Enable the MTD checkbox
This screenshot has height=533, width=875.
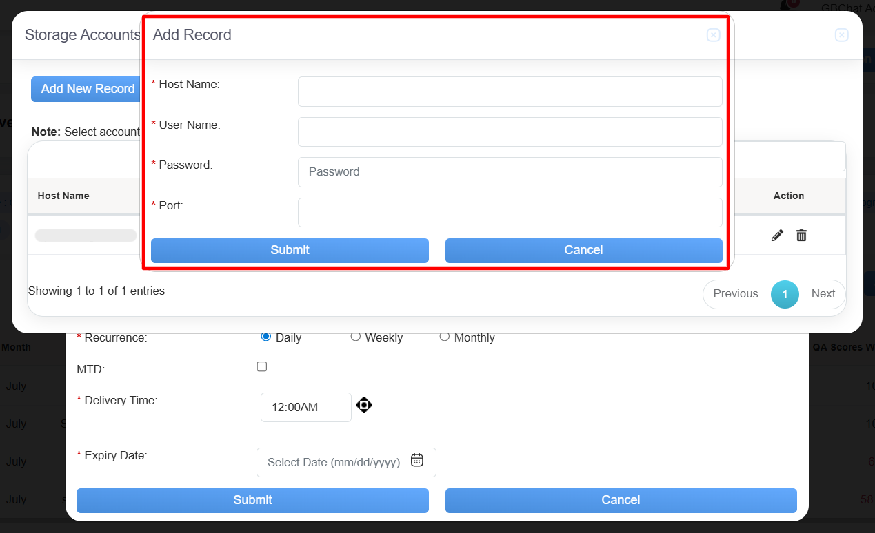(262, 367)
